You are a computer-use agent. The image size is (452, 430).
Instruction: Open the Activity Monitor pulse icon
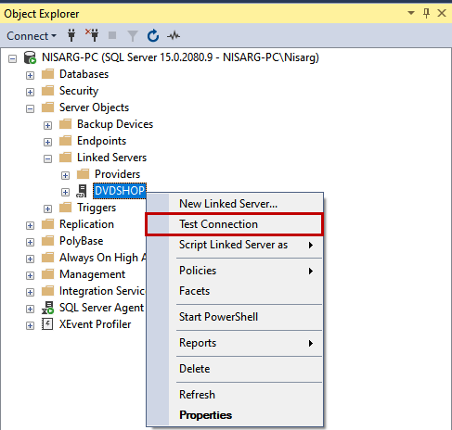174,35
